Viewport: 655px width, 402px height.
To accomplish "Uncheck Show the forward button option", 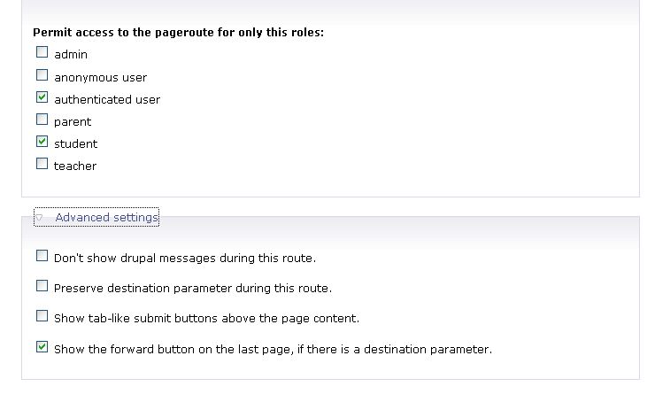I will tap(42, 347).
